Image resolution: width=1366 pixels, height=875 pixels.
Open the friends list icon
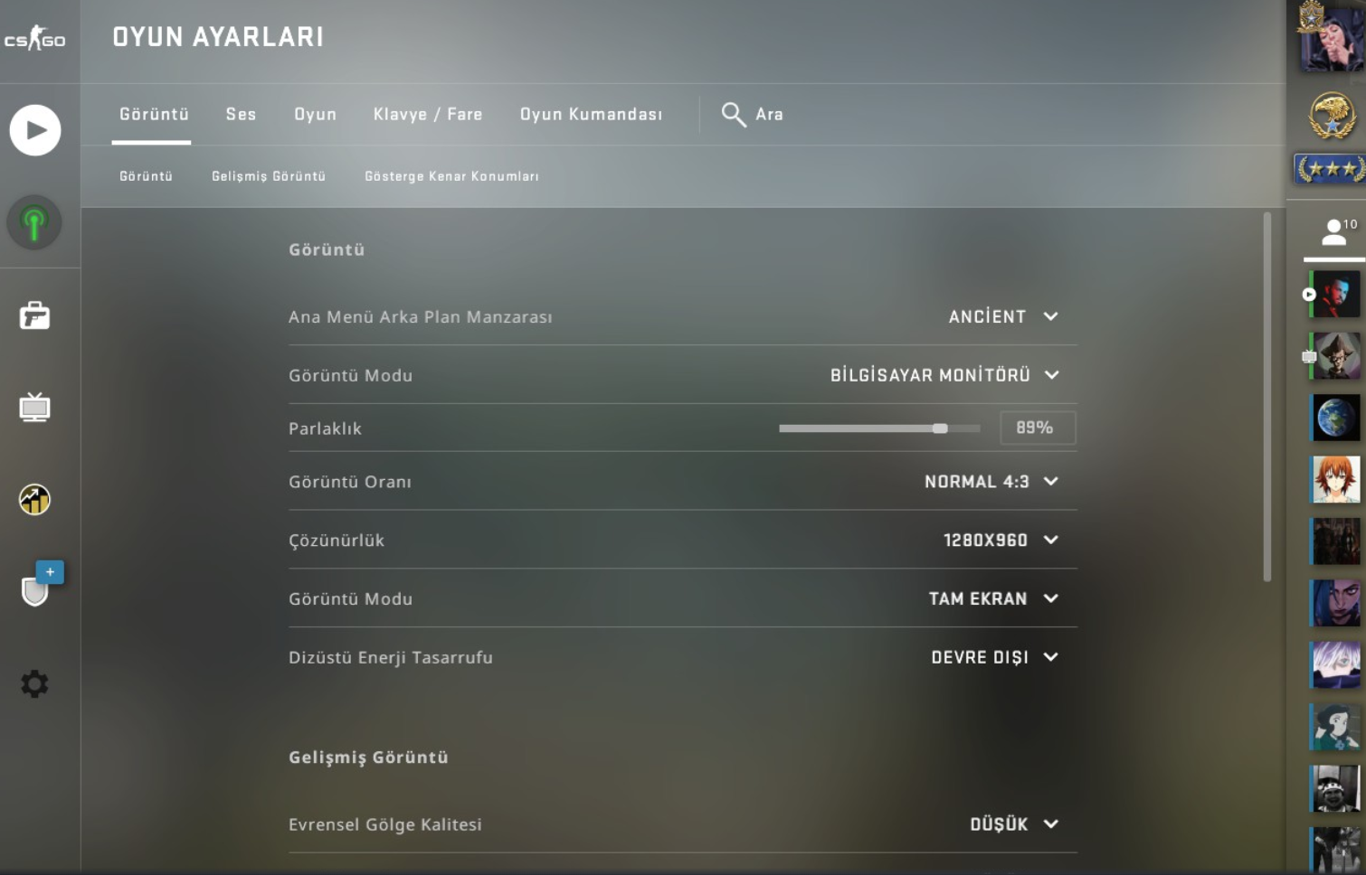click(1334, 233)
